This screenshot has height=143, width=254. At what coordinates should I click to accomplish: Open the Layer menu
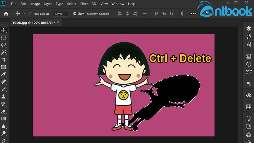point(48,4)
